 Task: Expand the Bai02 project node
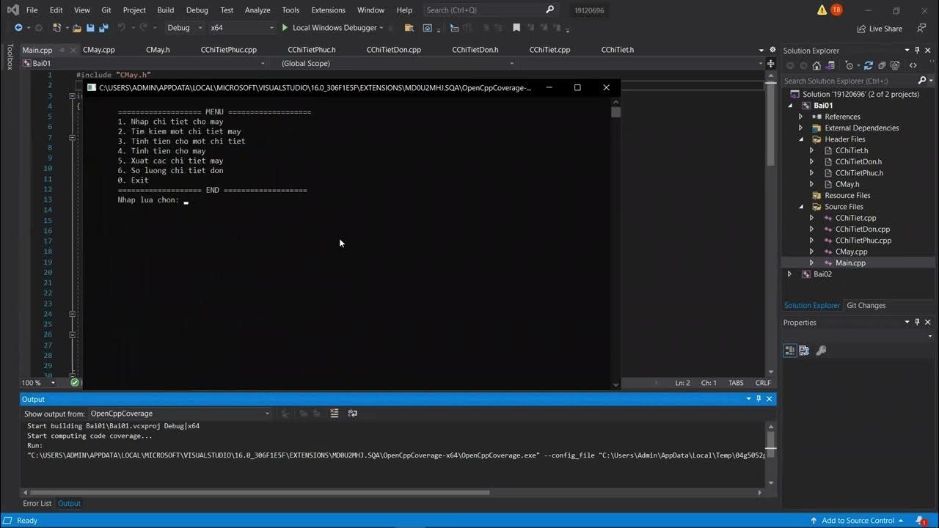[x=789, y=274]
